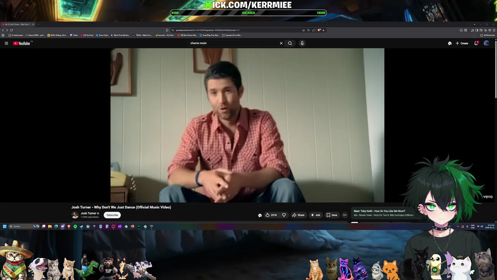The image size is (497, 280).
Task: Go to the YouTube home logo
Action: 22,43
